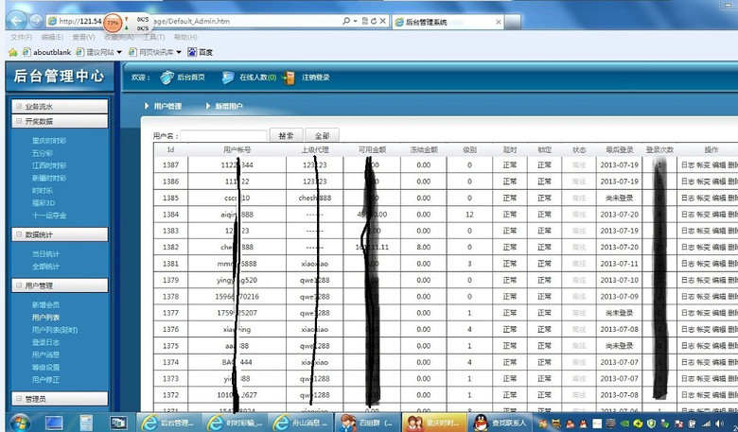Click the 在线人数 online users icon
The image size is (738, 432).
[x=228, y=78]
